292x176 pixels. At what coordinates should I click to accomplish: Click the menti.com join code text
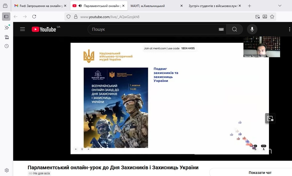point(169,48)
